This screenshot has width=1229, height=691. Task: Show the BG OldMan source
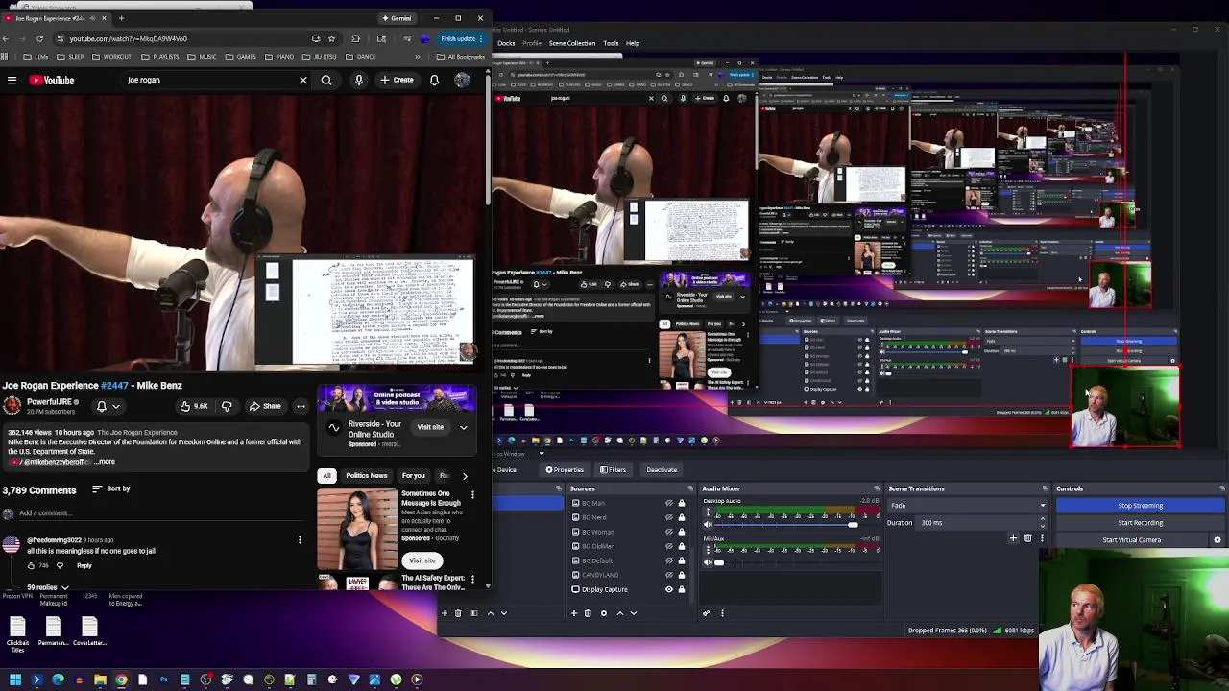pos(669,546)
